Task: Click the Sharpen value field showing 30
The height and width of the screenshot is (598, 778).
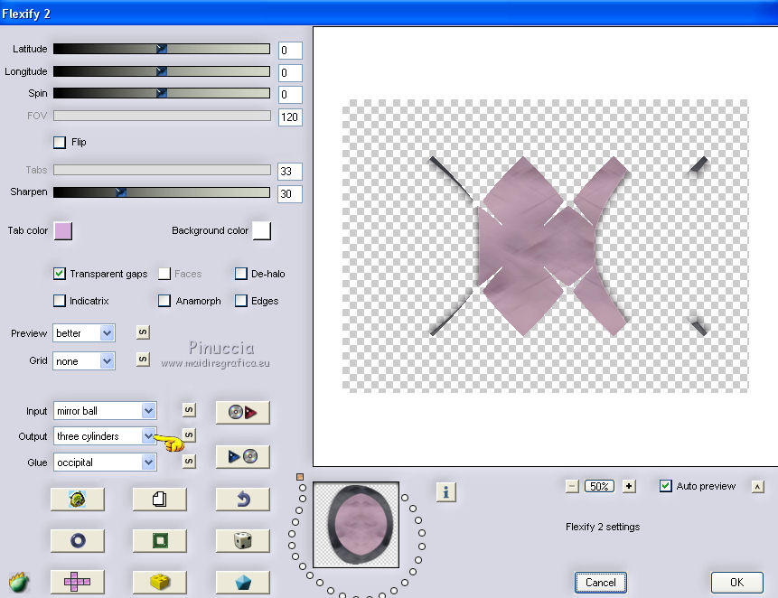Action: point(290,193)
